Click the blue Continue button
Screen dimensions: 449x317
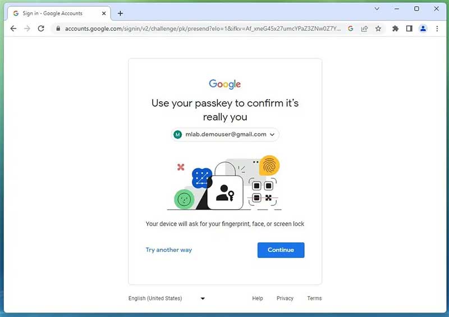281,250
